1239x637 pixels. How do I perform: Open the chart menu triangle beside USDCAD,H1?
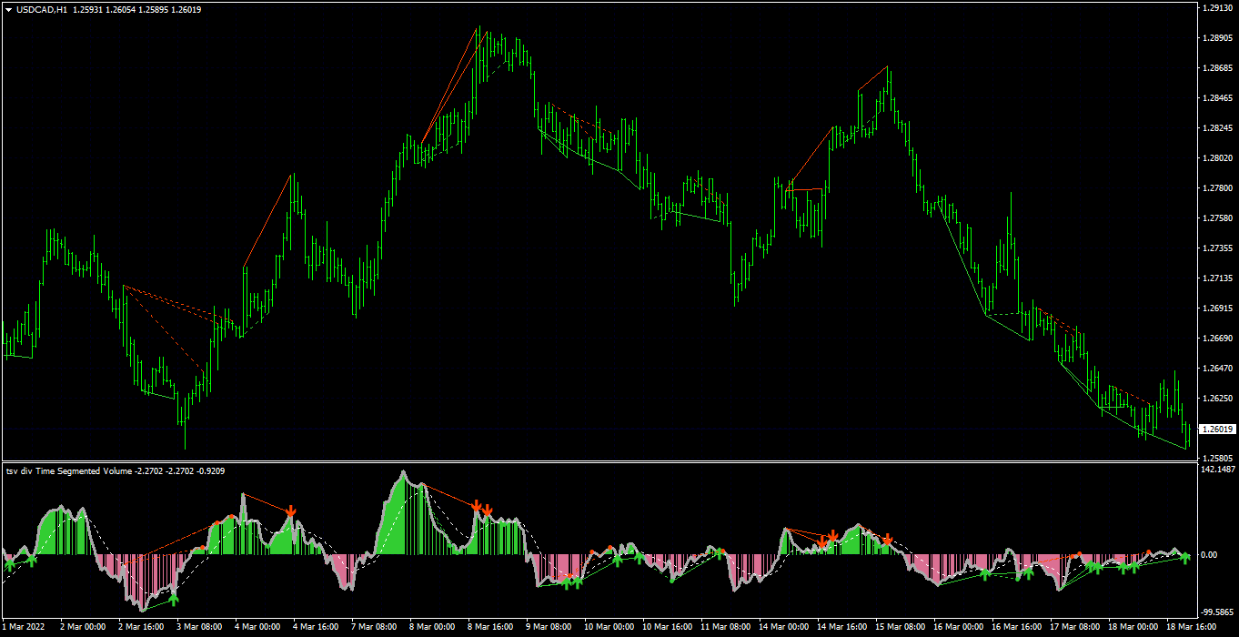pos(8,9)
